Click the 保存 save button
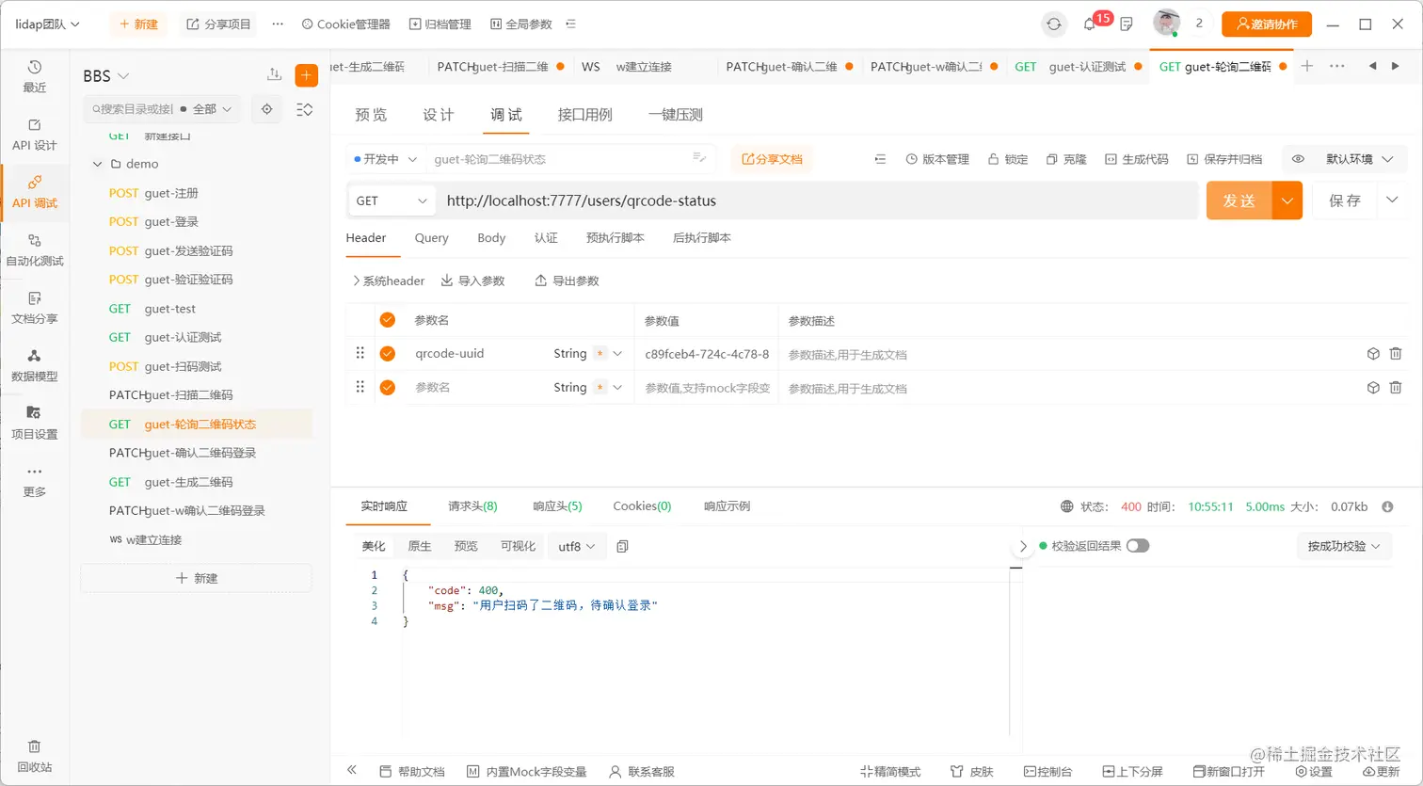This screenshot has height=786, width=1423. coord(1345,201)
